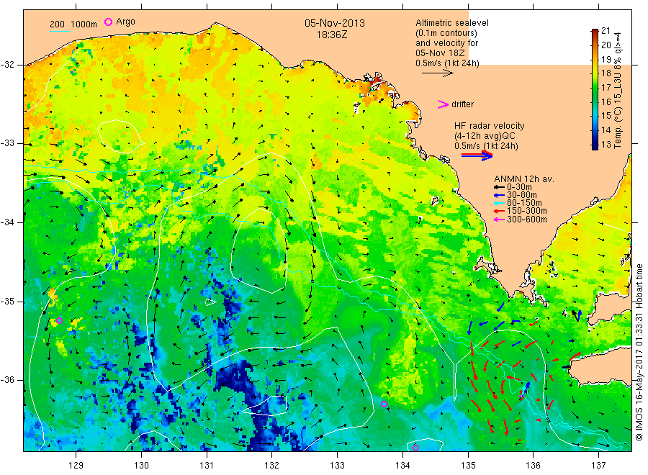Click the red and blue HF radar arrow
The width and height of the screenshot is (648, 475).
(477, 155)
